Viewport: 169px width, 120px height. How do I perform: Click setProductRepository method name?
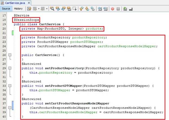click(64, 68)
